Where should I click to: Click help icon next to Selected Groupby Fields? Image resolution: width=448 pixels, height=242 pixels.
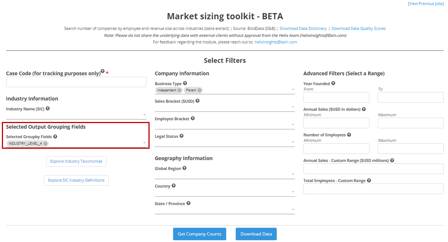tap(55, 137)
